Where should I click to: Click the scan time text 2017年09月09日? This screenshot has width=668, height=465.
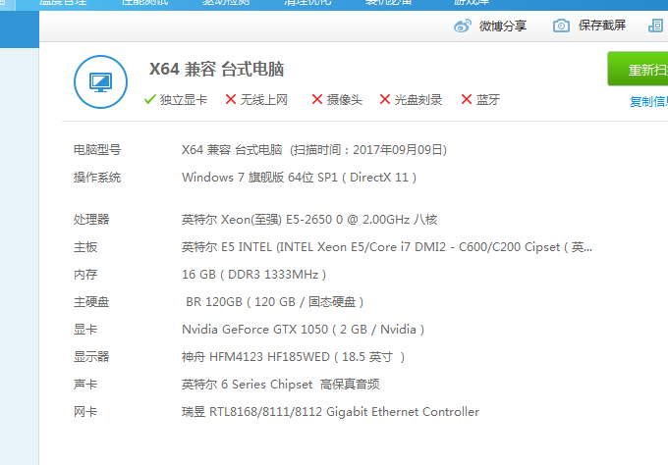tap(398, 150)
